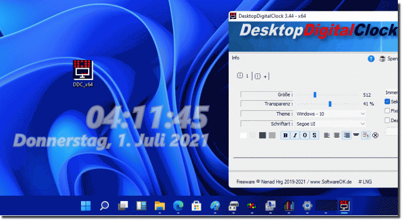Open Settings gear in the taskbar
Image resolution: width=402 pixels, height=220 pixels.
[307, 206]
